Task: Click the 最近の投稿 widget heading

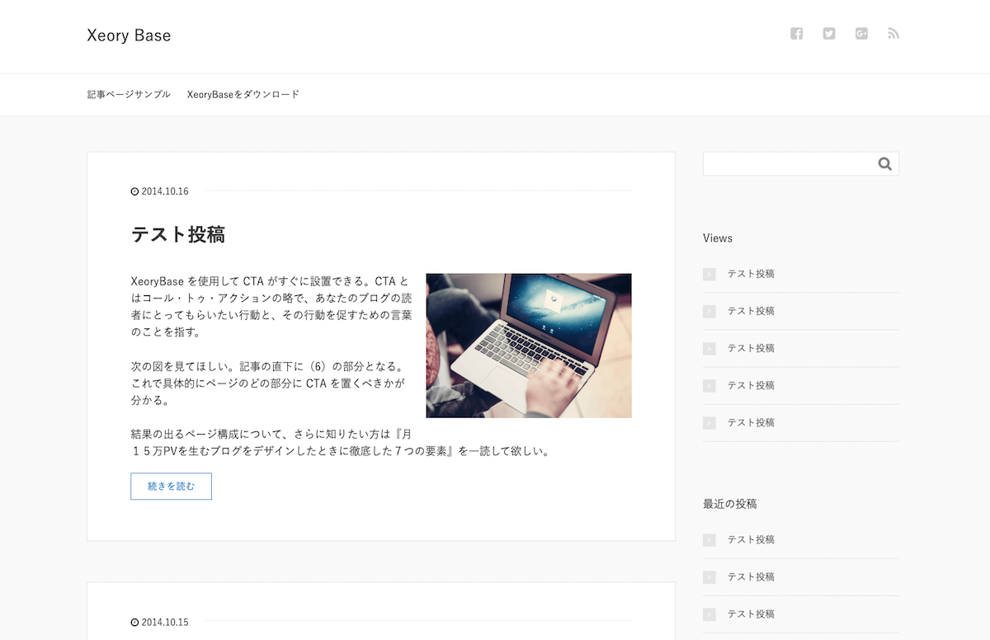Action: coord(730,503)
